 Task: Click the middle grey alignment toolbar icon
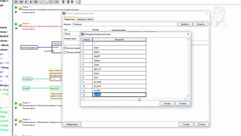point(68,2)
